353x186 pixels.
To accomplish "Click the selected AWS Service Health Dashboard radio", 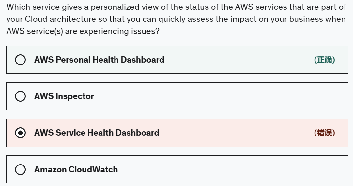I will click(x=21, y=133).
